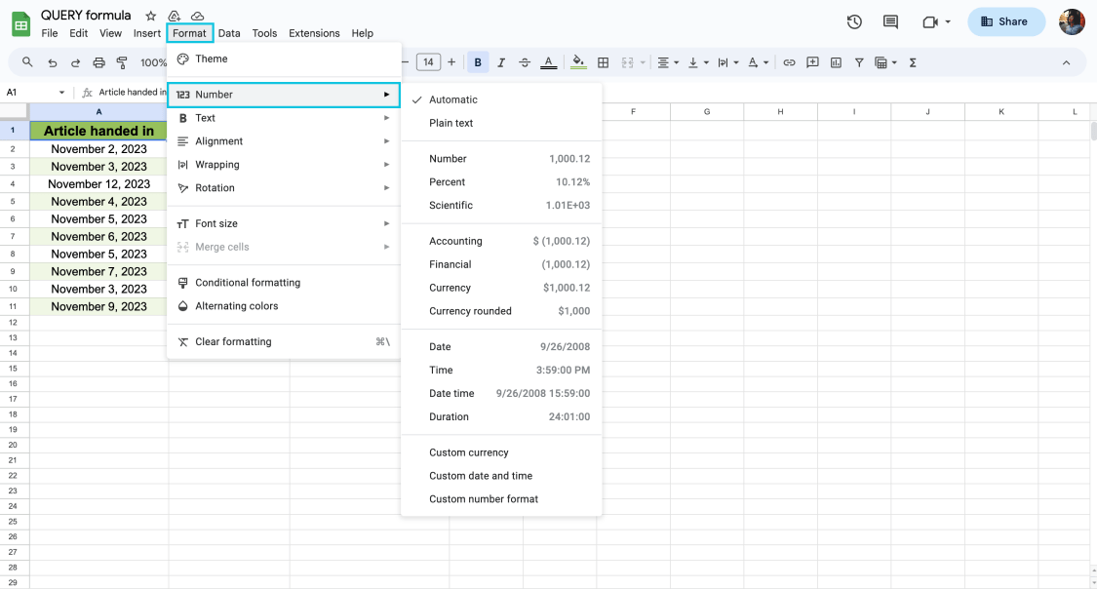Click the undo icon
The height and width of the screenshot is (589, 1097).
click(x=52, y=61)
